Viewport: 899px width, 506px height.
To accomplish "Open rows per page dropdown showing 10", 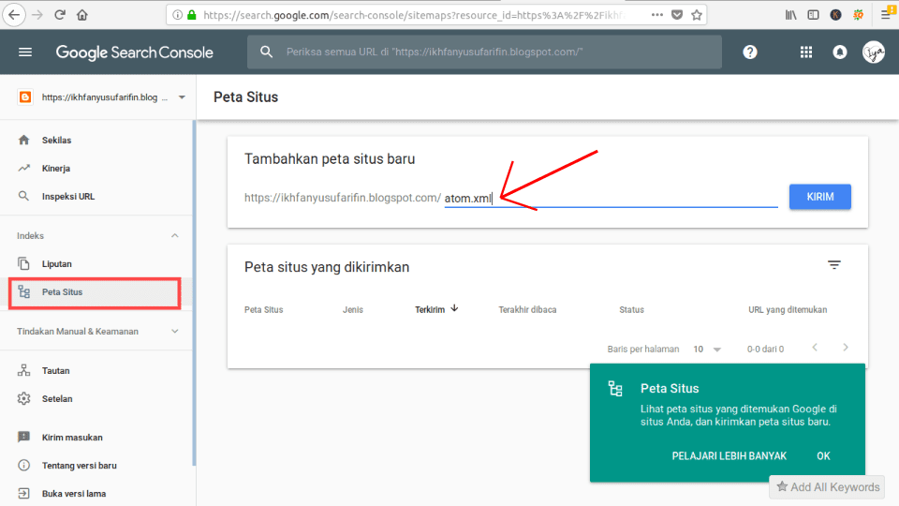I will point(707,349).
